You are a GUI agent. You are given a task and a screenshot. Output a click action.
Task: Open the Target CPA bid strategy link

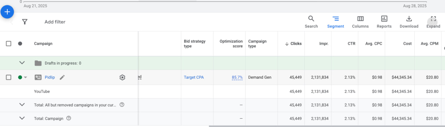[x=194, y=77]
